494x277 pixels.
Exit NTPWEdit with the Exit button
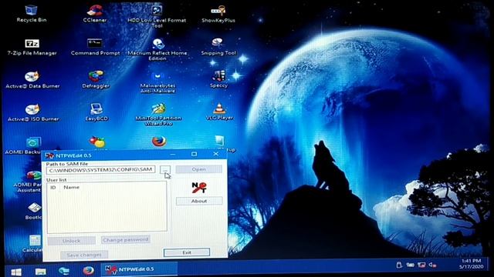(x=187, y=252)
